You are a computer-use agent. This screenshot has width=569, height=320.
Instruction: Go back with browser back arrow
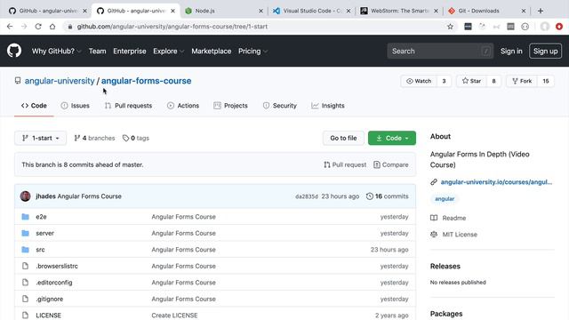click(10, 27)
